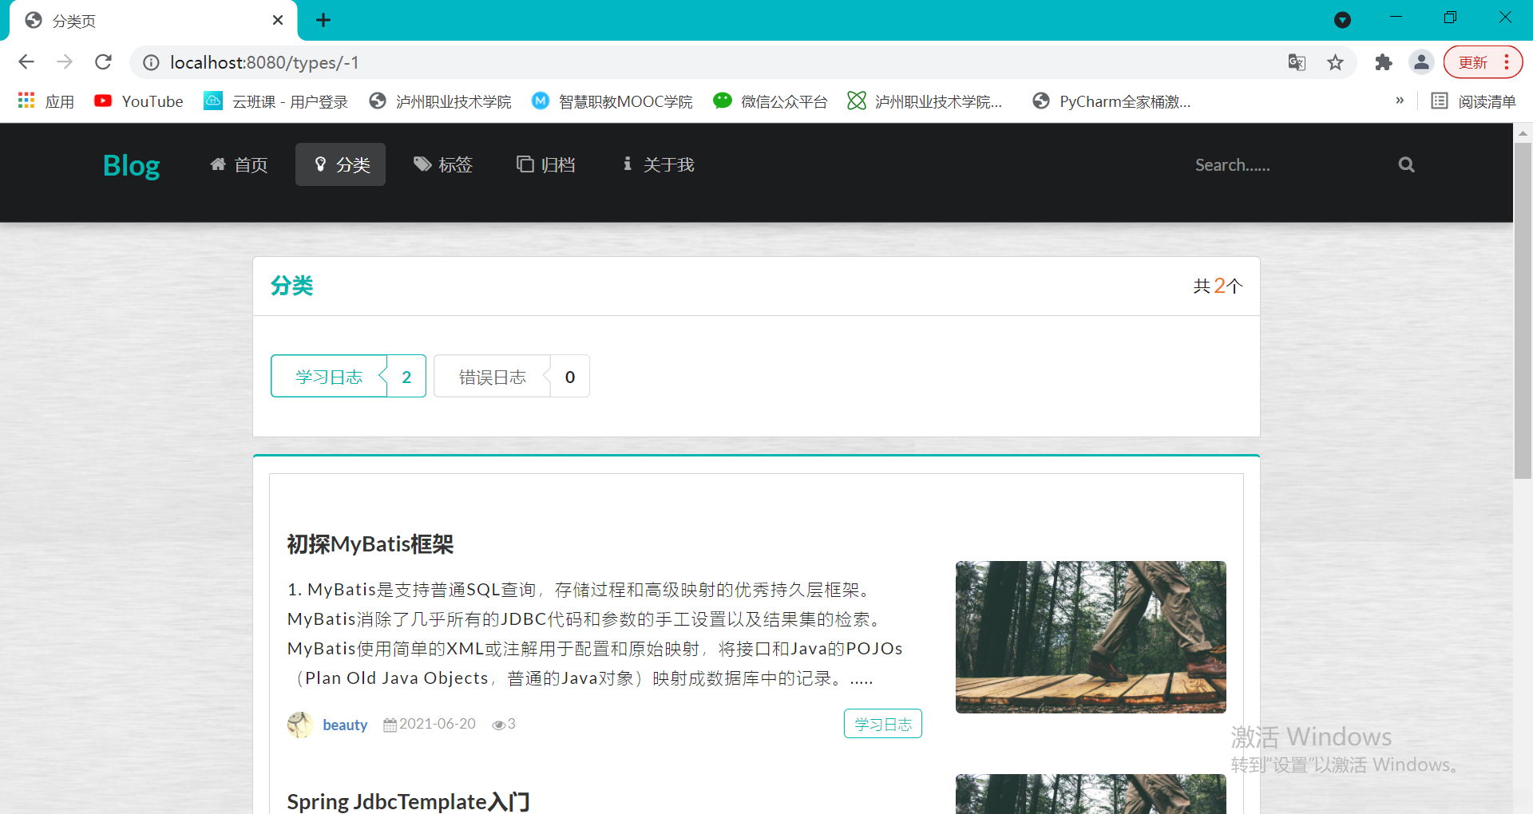Click the tag icon next to 标签
The image size is (1533, 814).
(422, 164)
